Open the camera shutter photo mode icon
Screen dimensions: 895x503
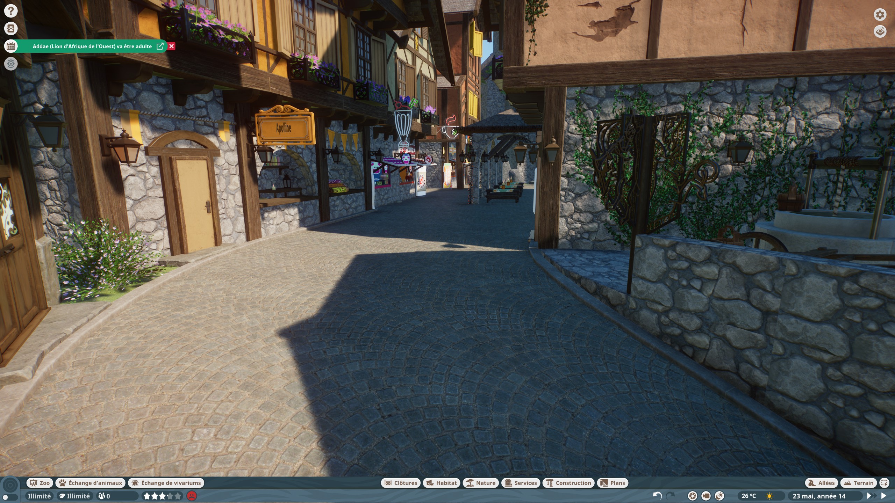point(693,496)
